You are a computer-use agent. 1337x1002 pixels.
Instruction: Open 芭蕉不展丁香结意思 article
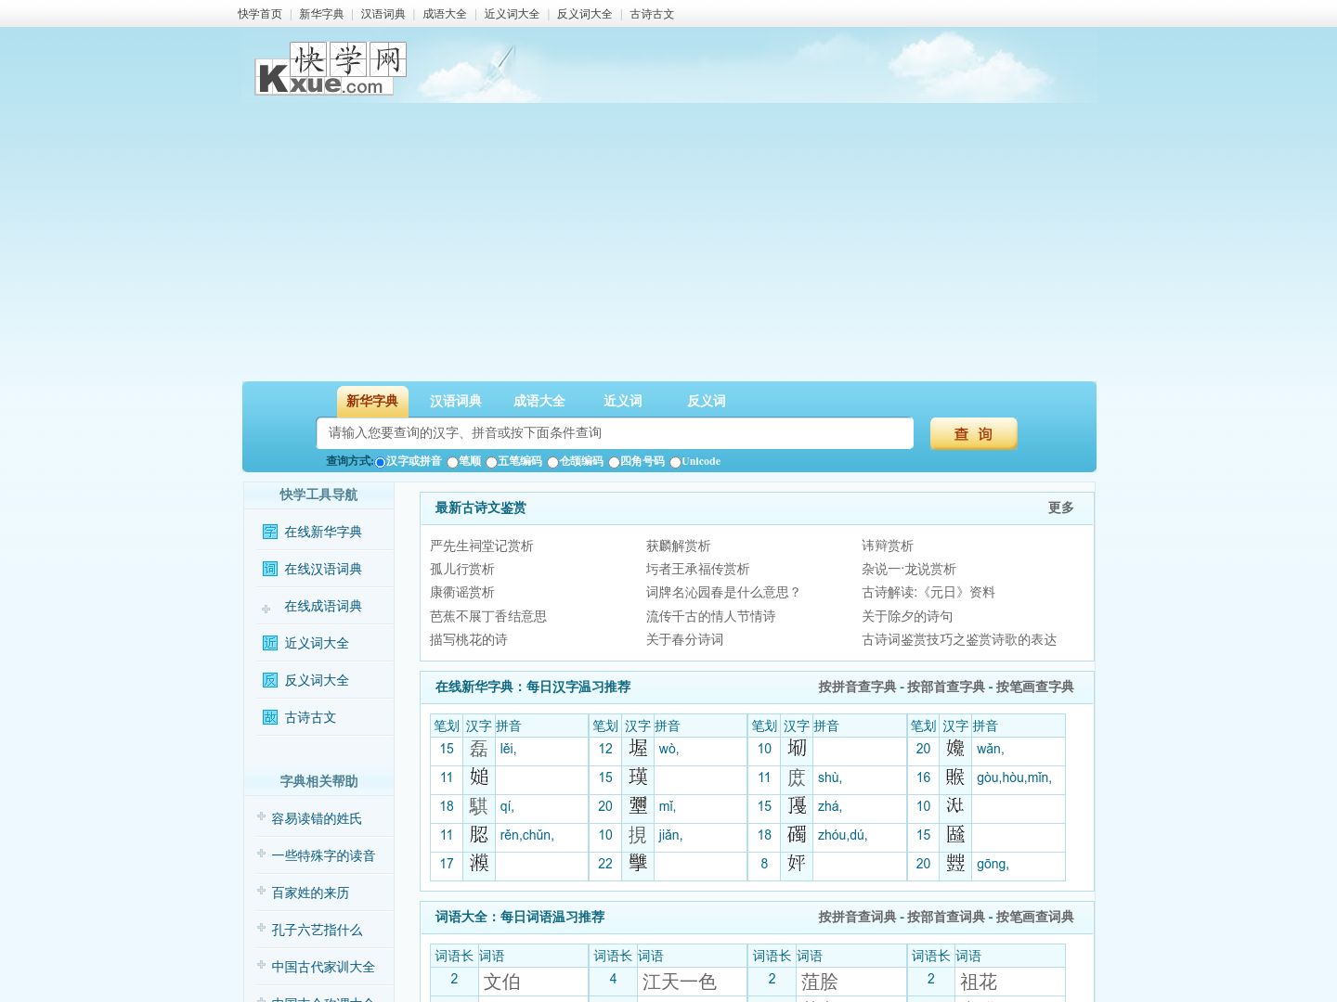488,616
